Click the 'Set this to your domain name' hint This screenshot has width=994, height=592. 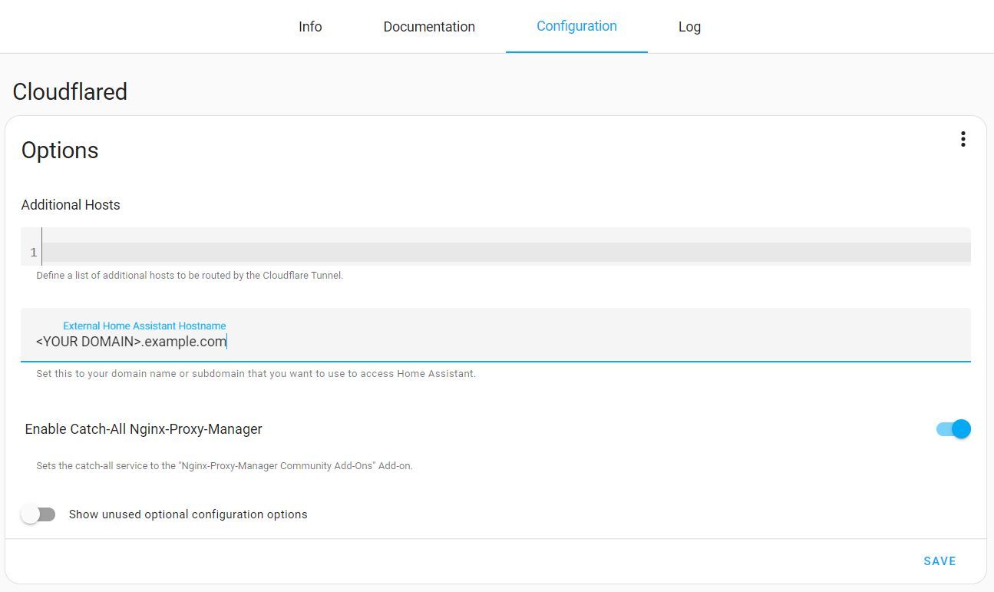point(256,374)
